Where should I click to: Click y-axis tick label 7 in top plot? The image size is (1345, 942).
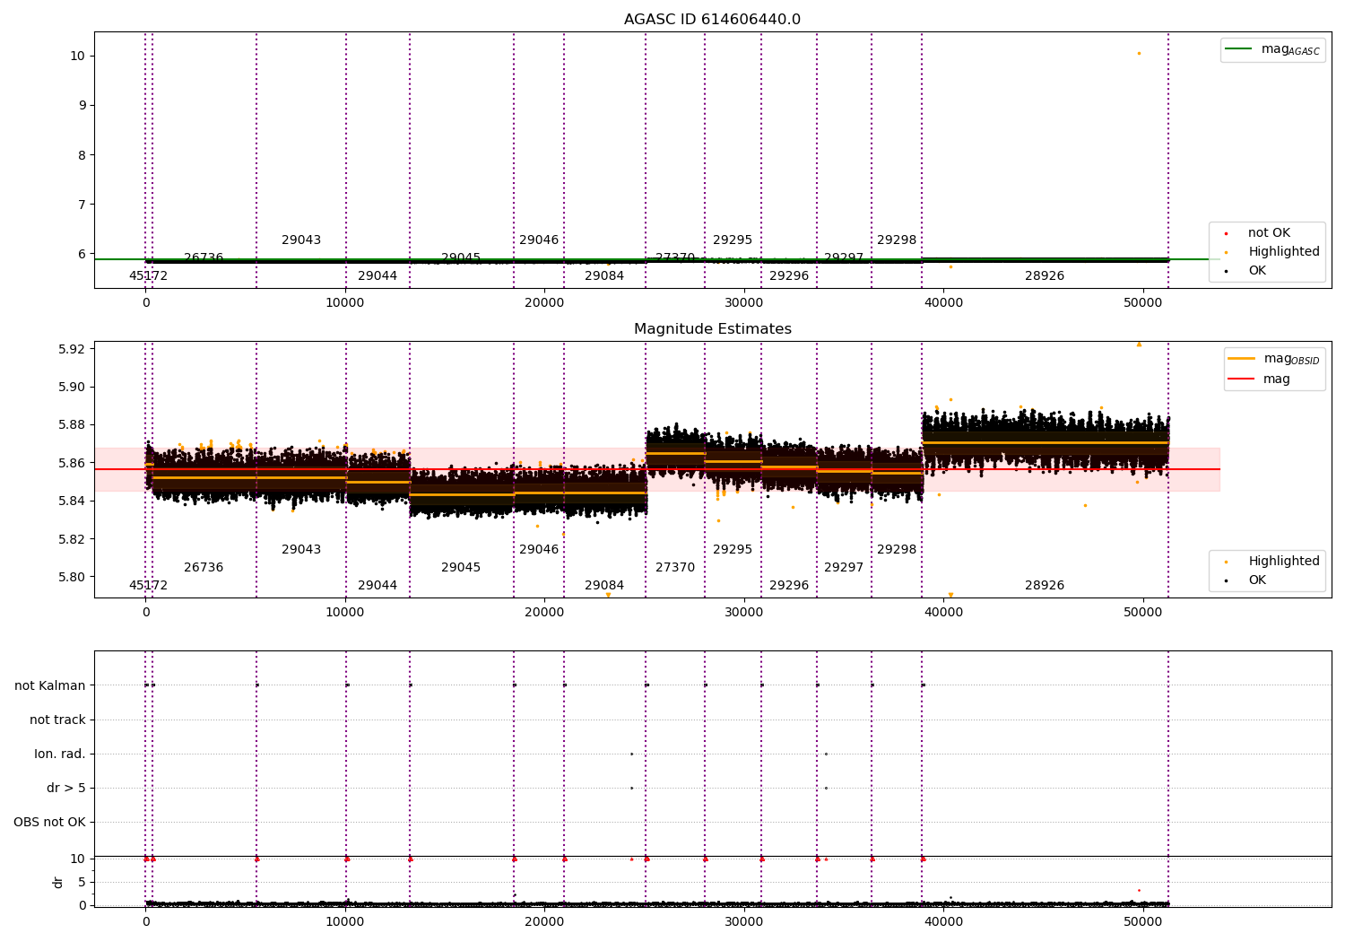point(82,205)
